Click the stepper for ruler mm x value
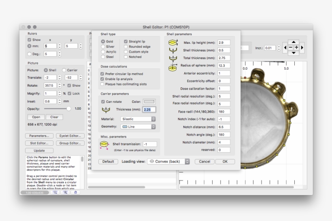 60,46
